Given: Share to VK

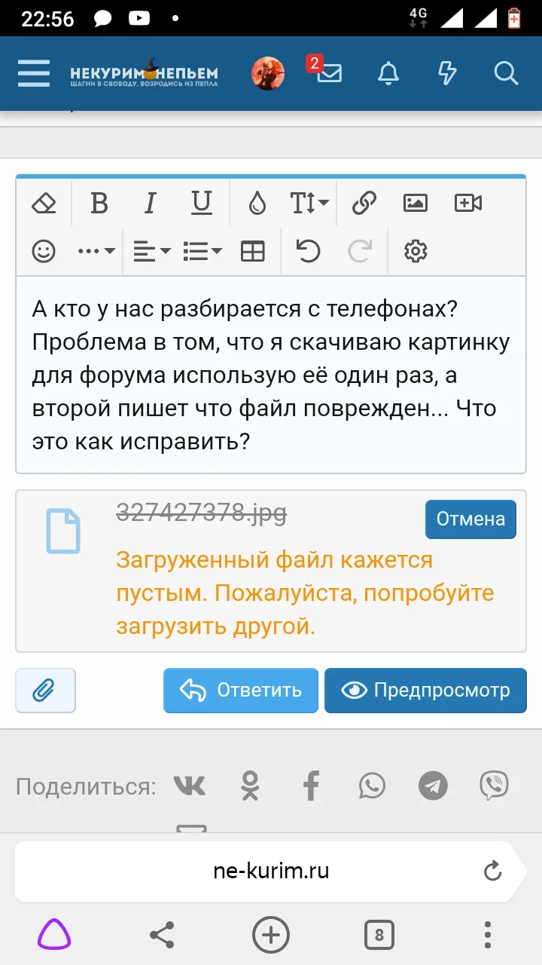Looking at the screenshot, I should coord(189,786).
